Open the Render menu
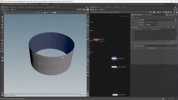The height and width of the screenshot is (100, 178). [9, 4]
